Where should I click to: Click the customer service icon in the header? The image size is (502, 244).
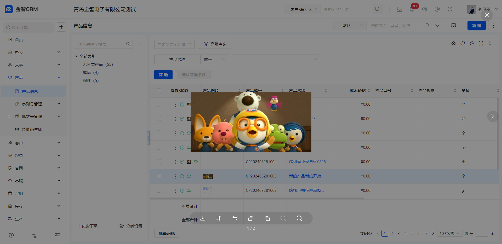click(399, 9)
